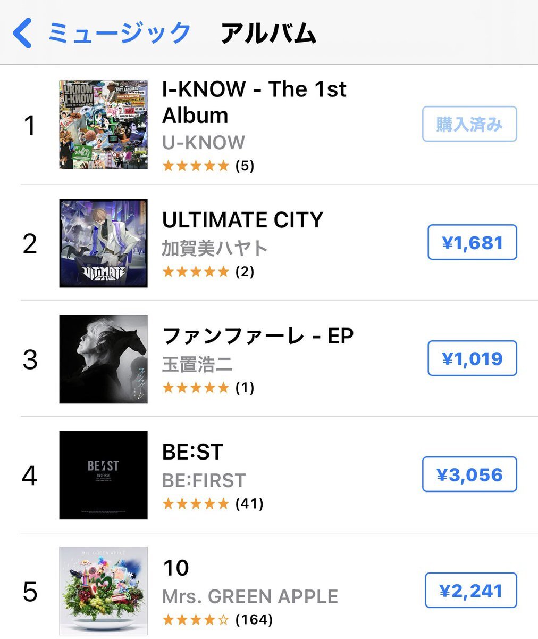Tap the blue back chevron icon
The width and height of the screenshot is (538, 639).
22,32
